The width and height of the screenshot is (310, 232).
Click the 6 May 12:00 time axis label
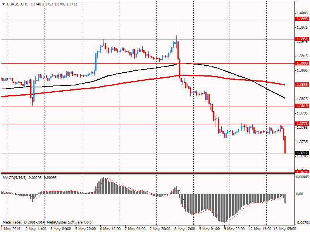(x=110, y=229)
